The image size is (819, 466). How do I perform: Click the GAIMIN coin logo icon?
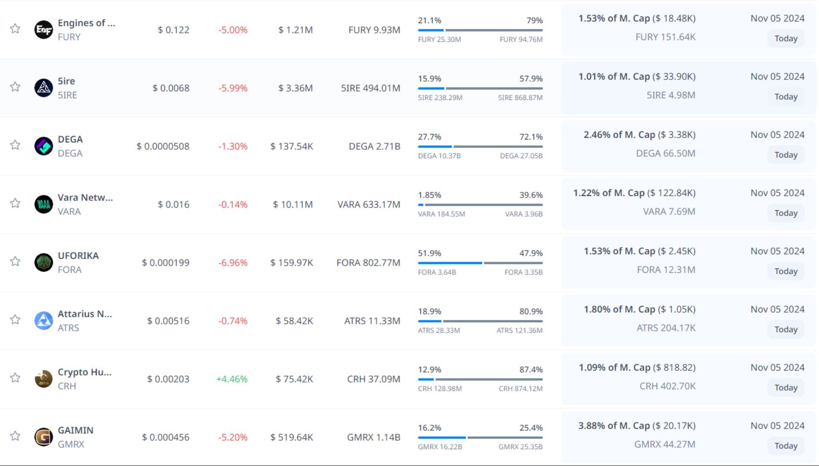44,437
